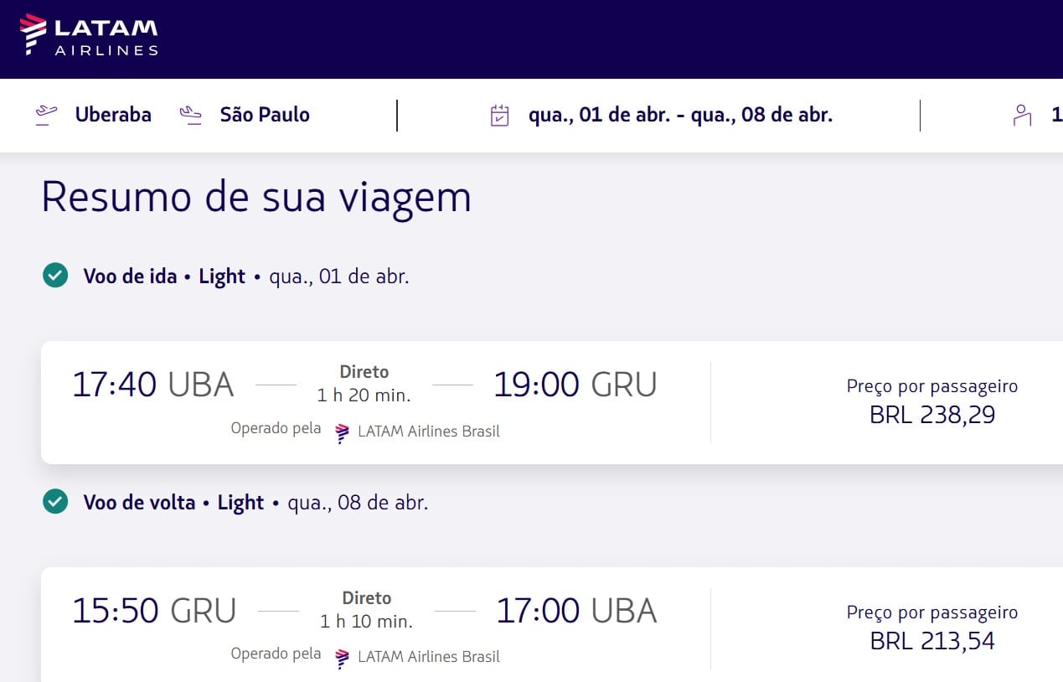Click the Voo de volta Light heading
The image size is (1063, 682).
(173, 503)
